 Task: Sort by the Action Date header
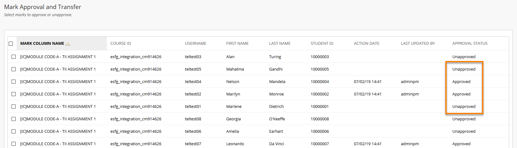click(367, 44)
